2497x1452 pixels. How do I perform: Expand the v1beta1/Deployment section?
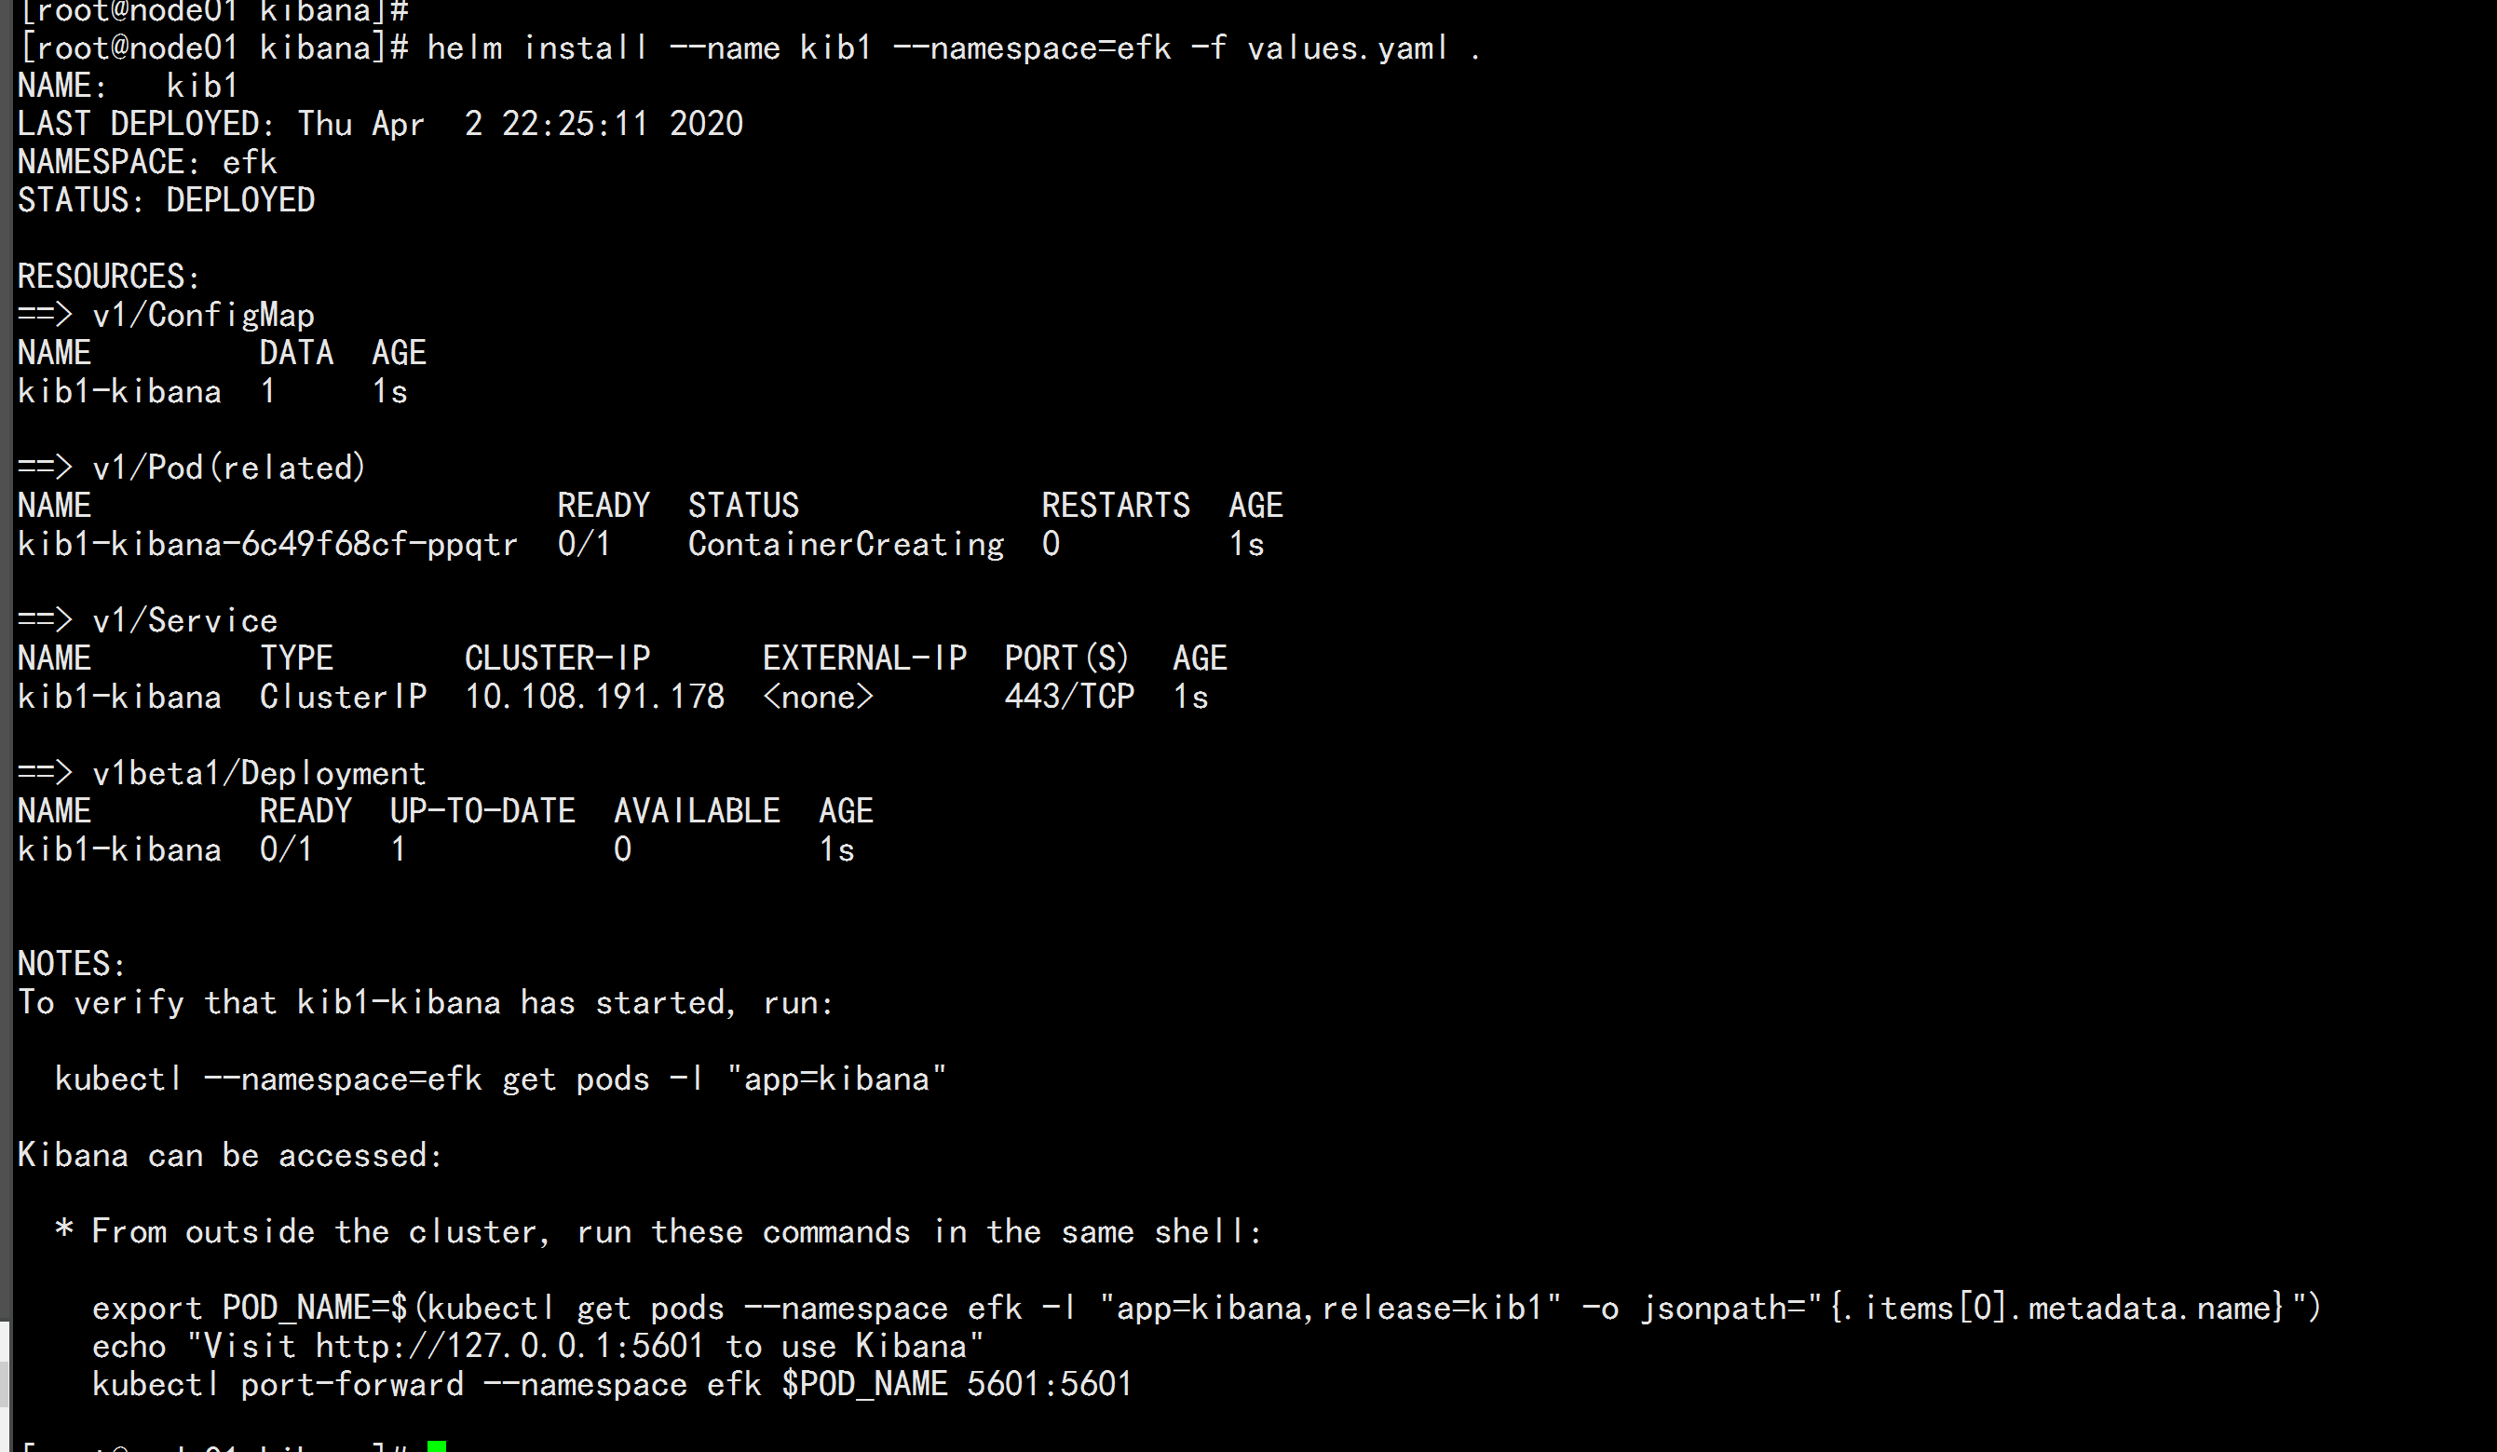point(257,773)
